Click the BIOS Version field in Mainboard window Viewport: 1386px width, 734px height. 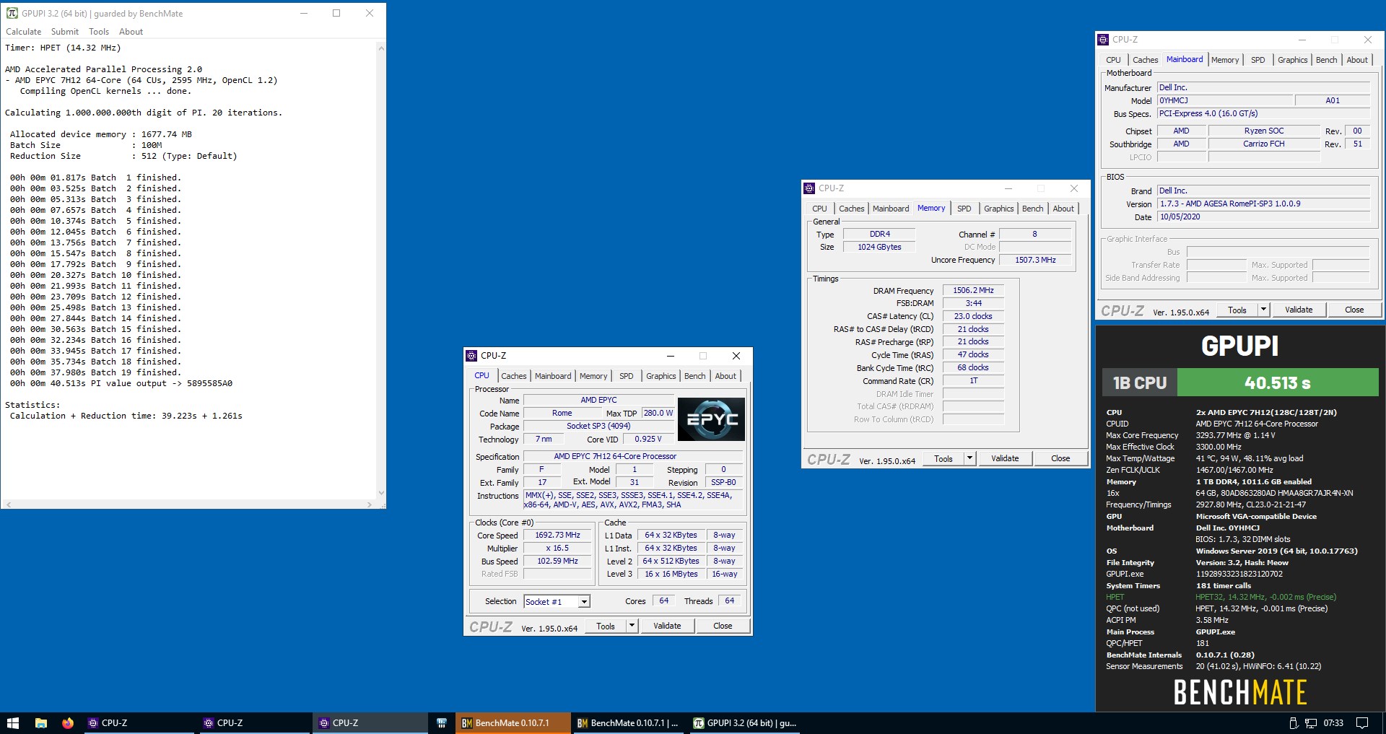click(x=1263, y=204)
